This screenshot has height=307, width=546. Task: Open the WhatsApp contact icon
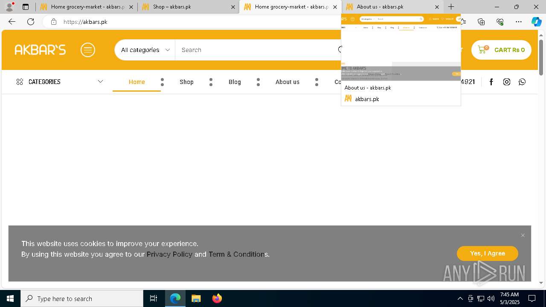522,82
